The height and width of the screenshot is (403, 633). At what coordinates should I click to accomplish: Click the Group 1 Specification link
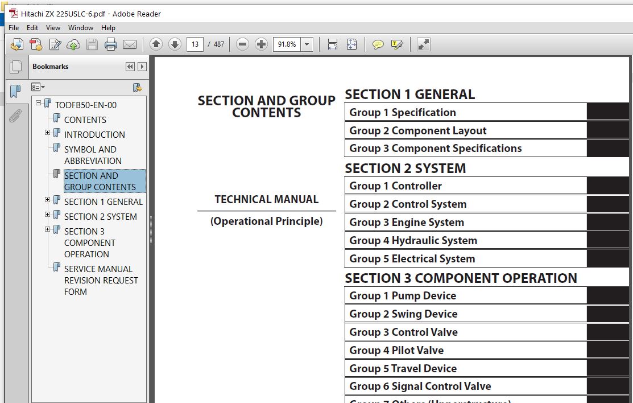[403, 112]
